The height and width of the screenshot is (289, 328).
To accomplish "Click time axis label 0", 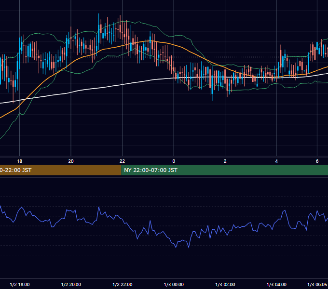I will coord(174,161).
